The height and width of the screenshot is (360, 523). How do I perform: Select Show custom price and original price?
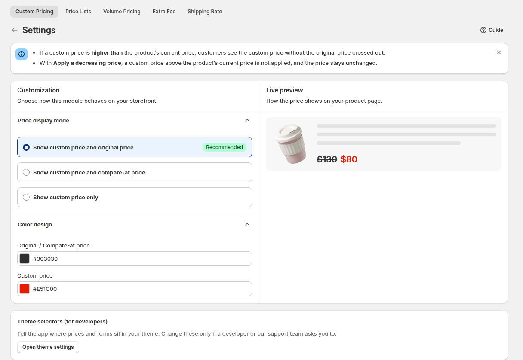[x=135, y=147]
